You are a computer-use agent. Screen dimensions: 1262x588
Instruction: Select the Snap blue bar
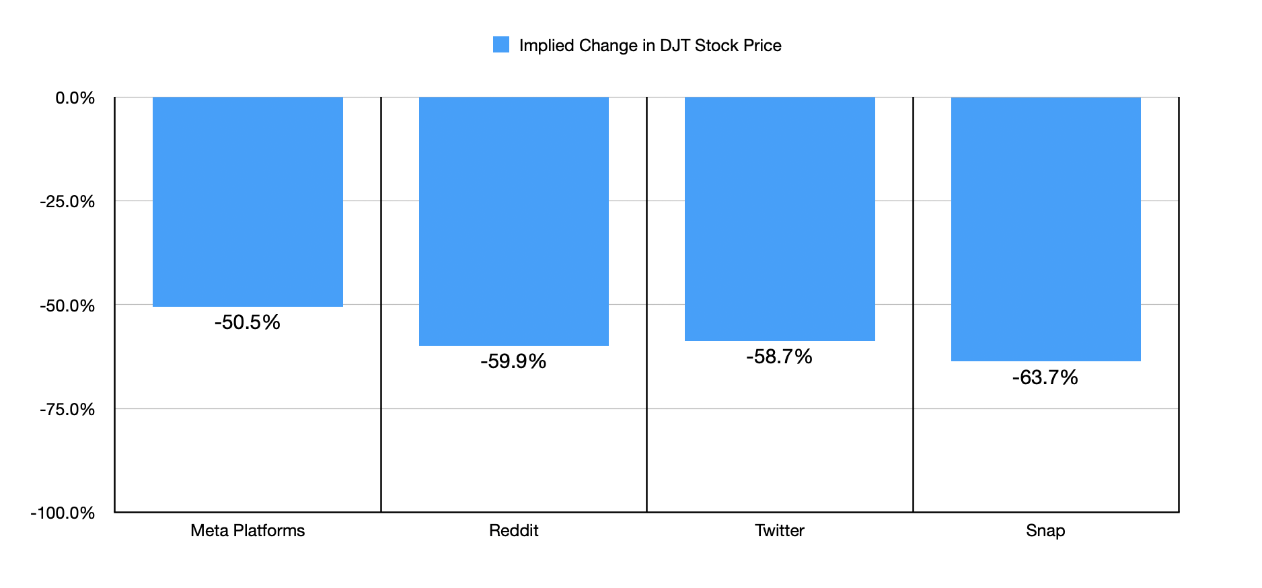(1045, 229)
